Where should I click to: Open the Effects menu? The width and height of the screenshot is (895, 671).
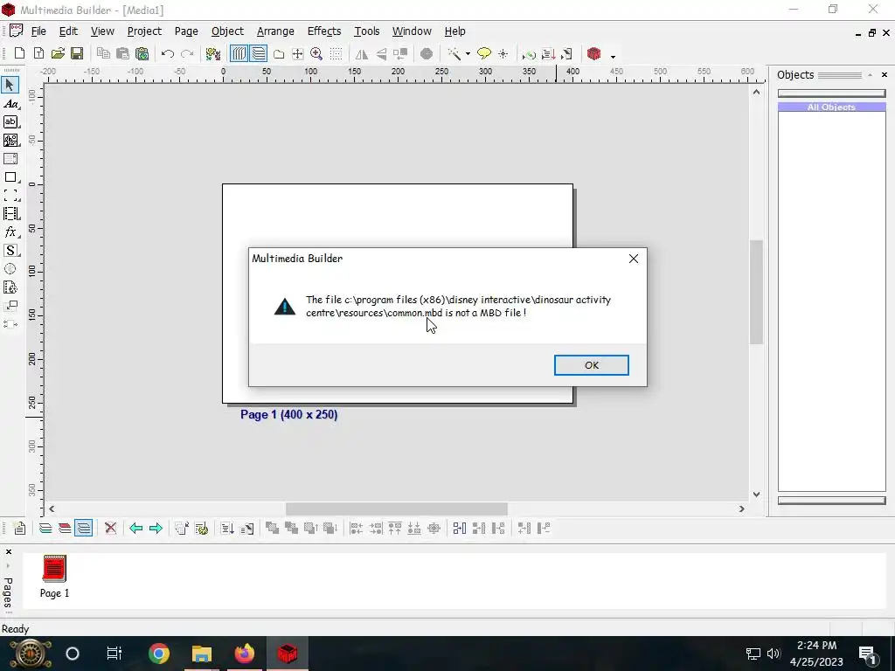[x=324, y=31]
